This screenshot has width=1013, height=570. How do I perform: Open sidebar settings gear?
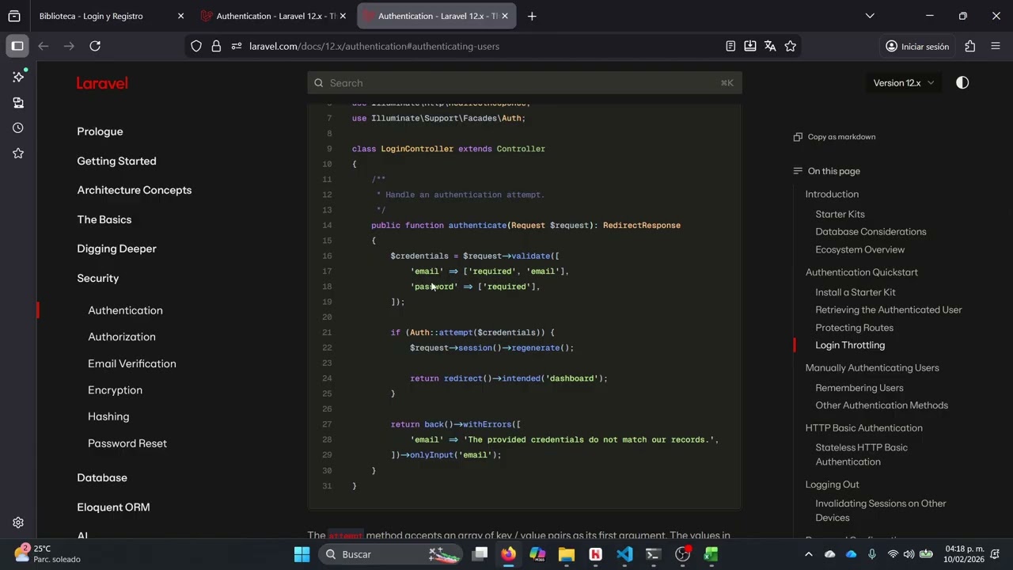[18, 522]
